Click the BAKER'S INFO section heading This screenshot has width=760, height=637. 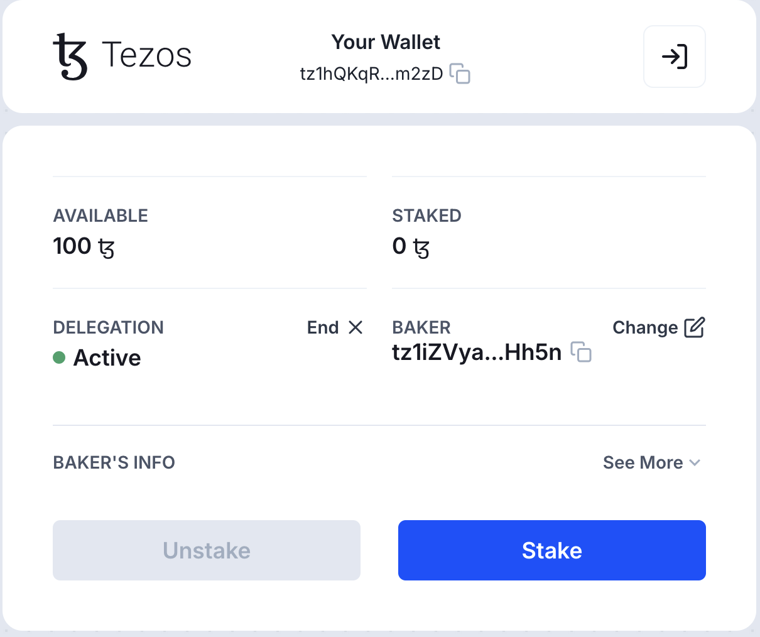click(x=114, y=463)
